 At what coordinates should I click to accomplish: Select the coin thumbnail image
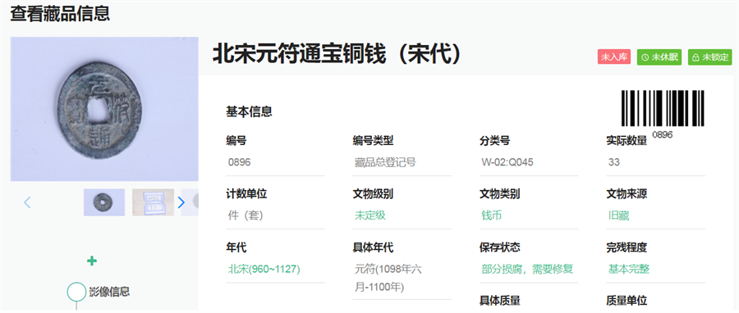coord(104,202)
